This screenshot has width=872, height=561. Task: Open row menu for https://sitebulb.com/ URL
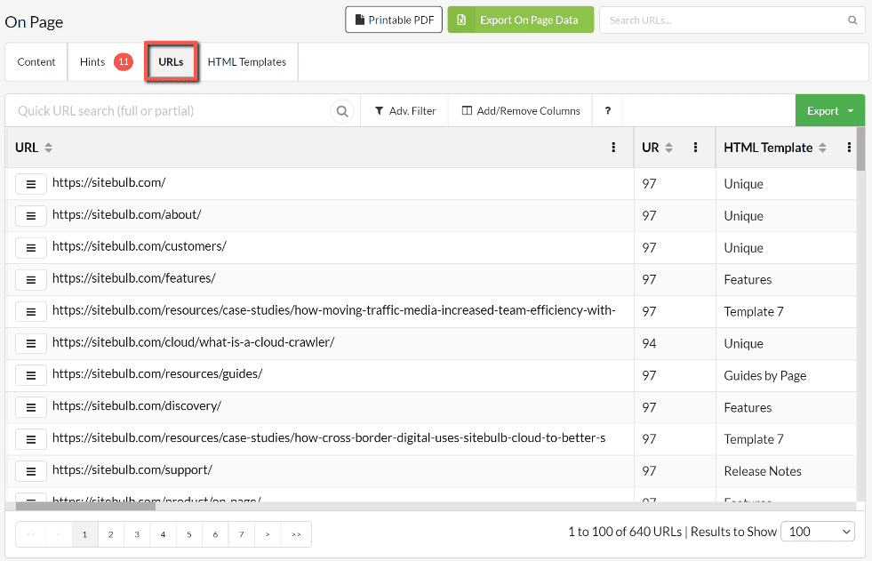coord(30,184)
